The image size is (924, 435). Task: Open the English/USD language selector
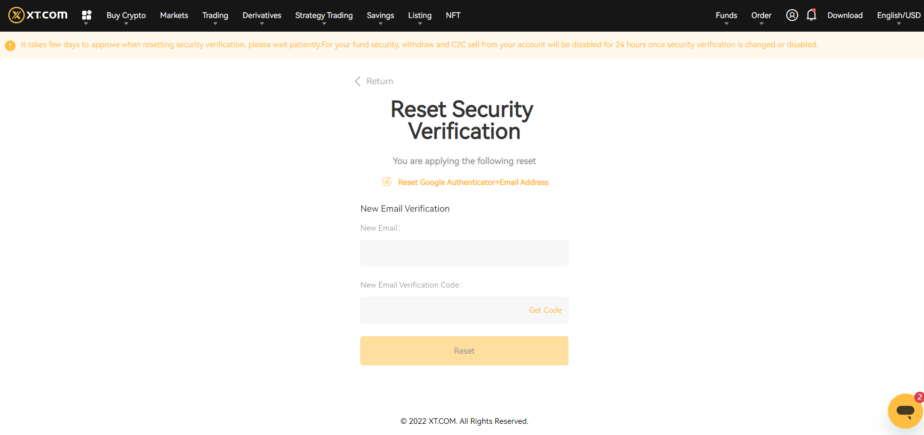click(898, 16)
